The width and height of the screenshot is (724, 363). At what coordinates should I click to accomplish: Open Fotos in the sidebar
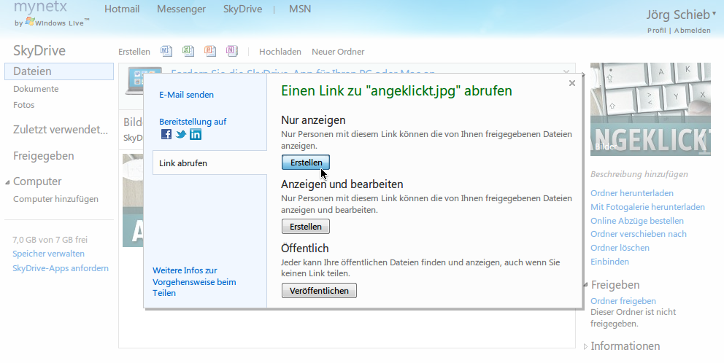point(24,105)
